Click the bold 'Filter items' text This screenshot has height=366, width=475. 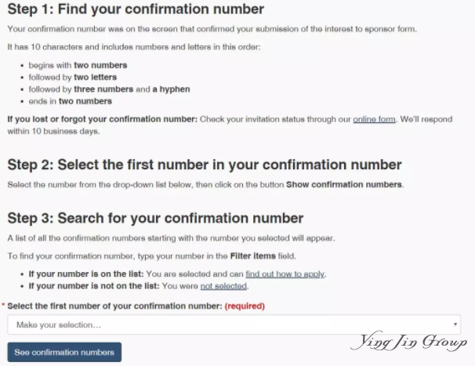click(x=253, y=256)
